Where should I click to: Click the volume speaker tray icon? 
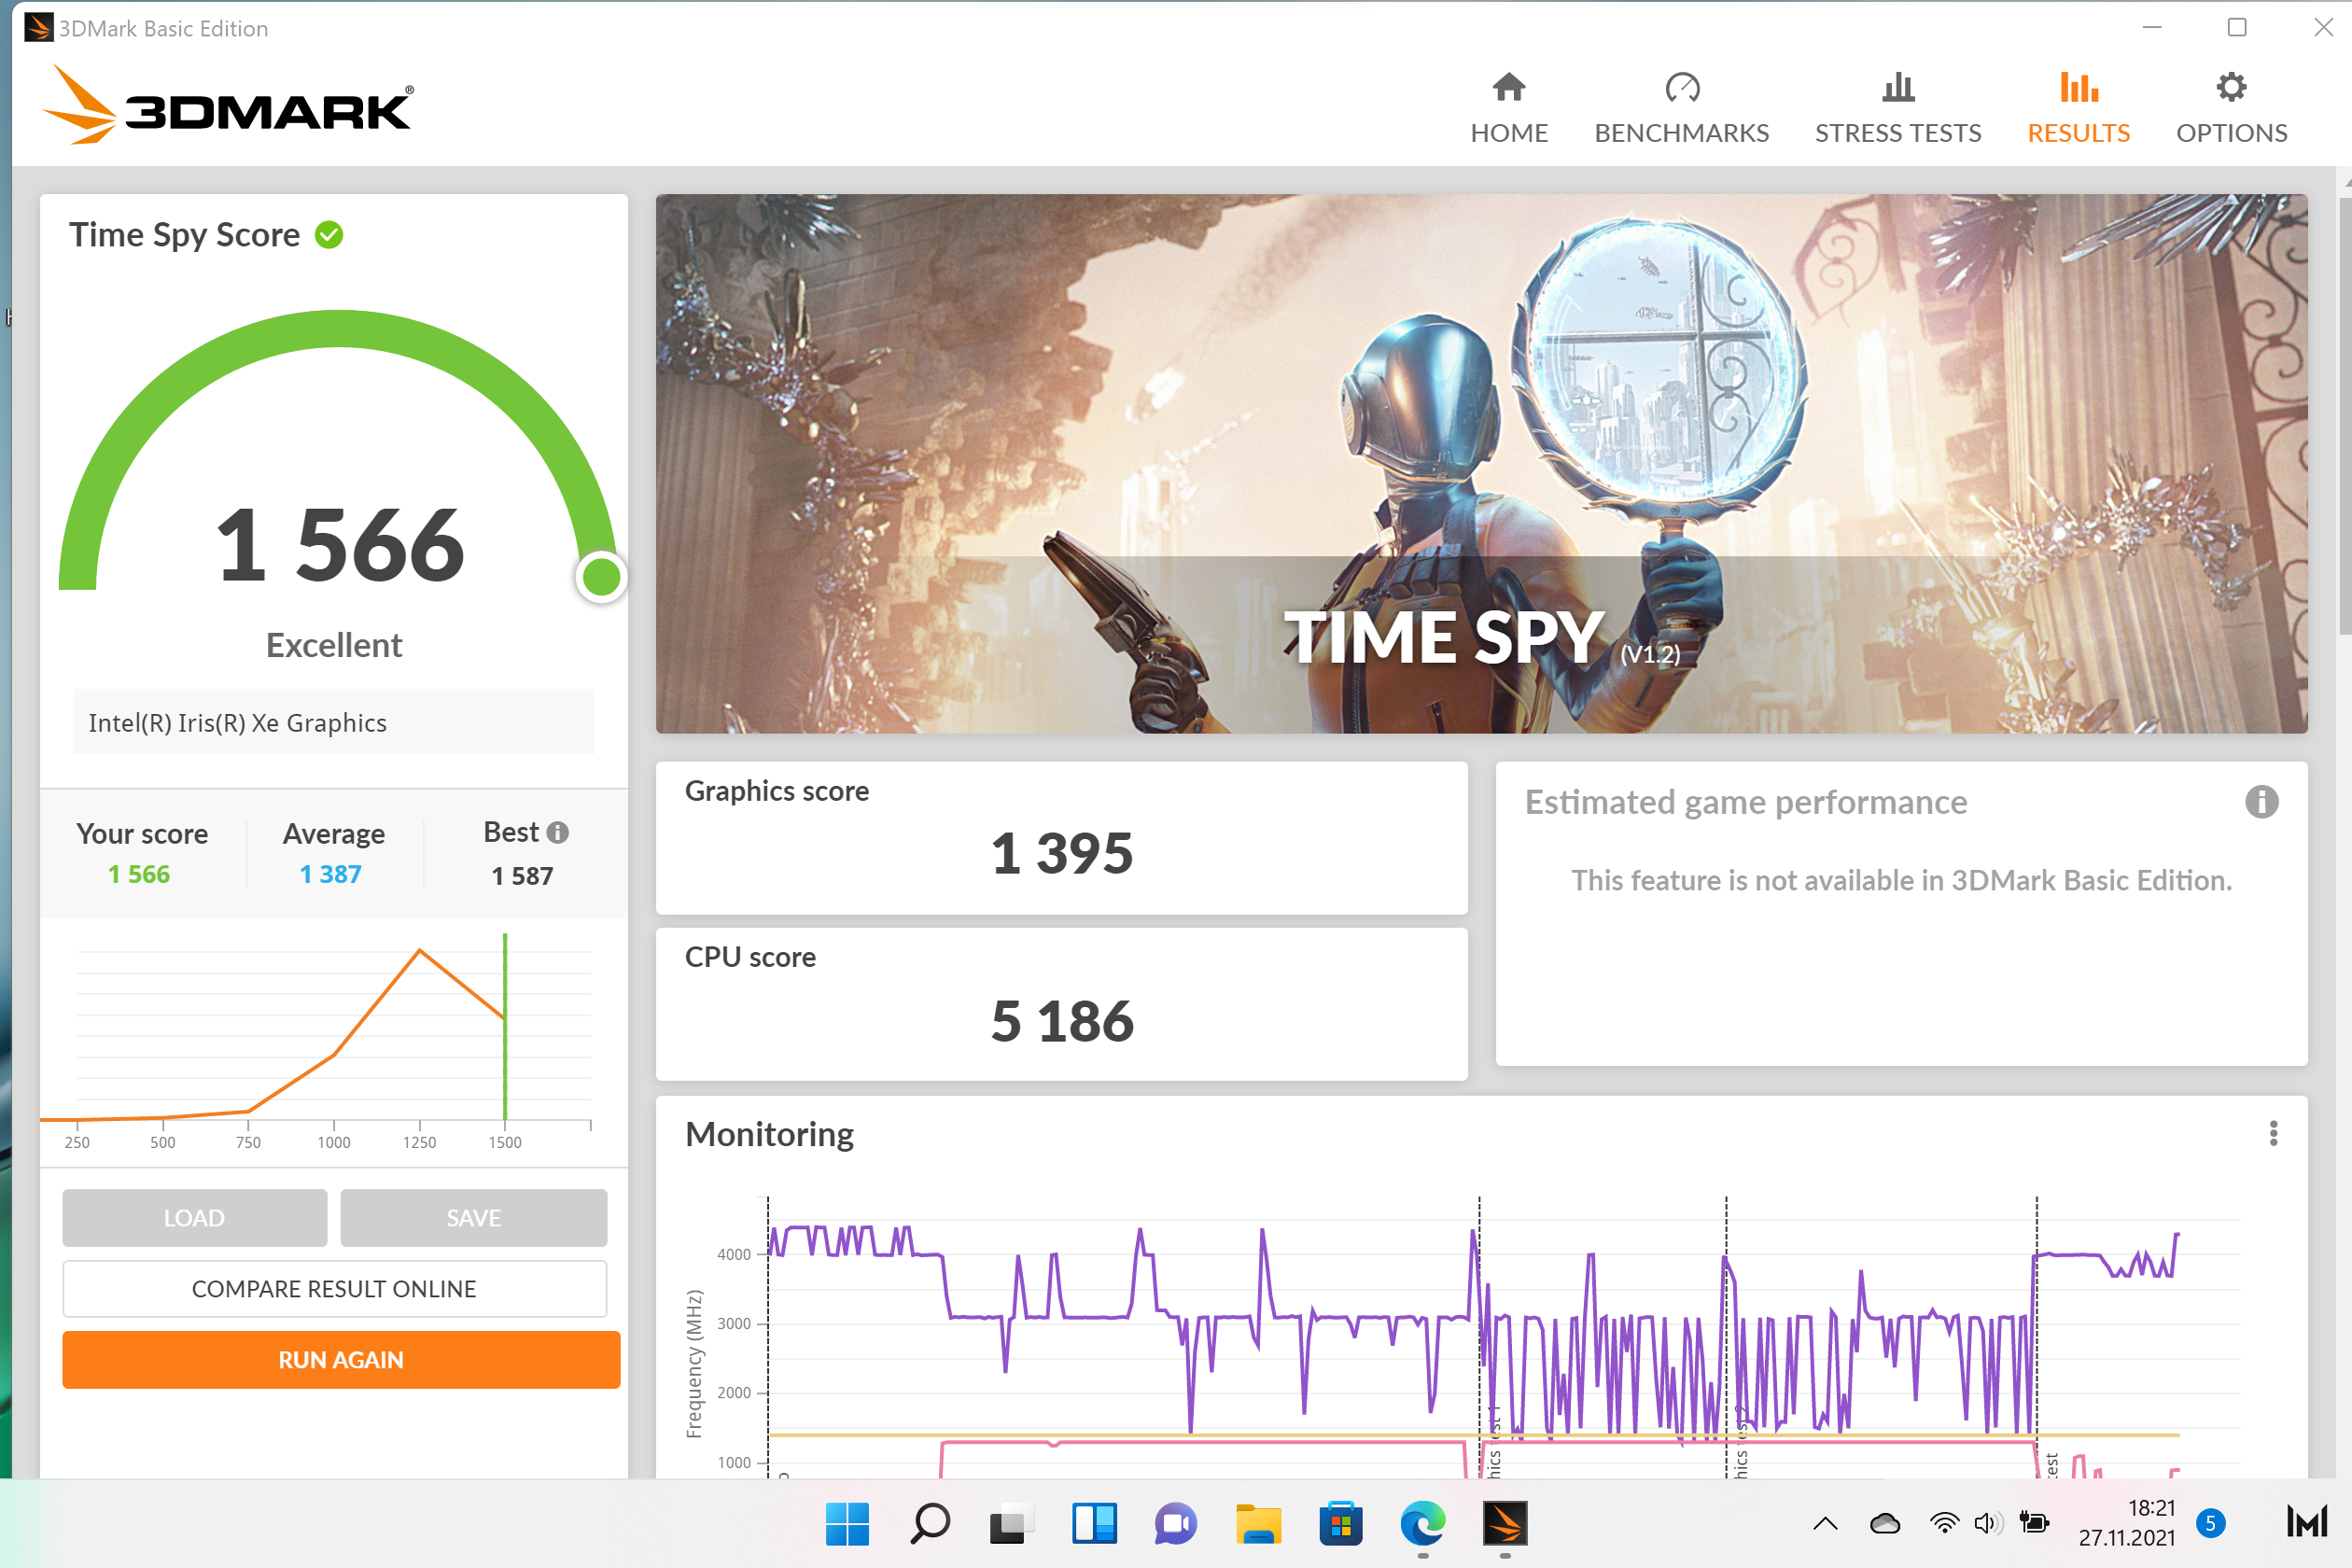click(x=1988, y=1523)
